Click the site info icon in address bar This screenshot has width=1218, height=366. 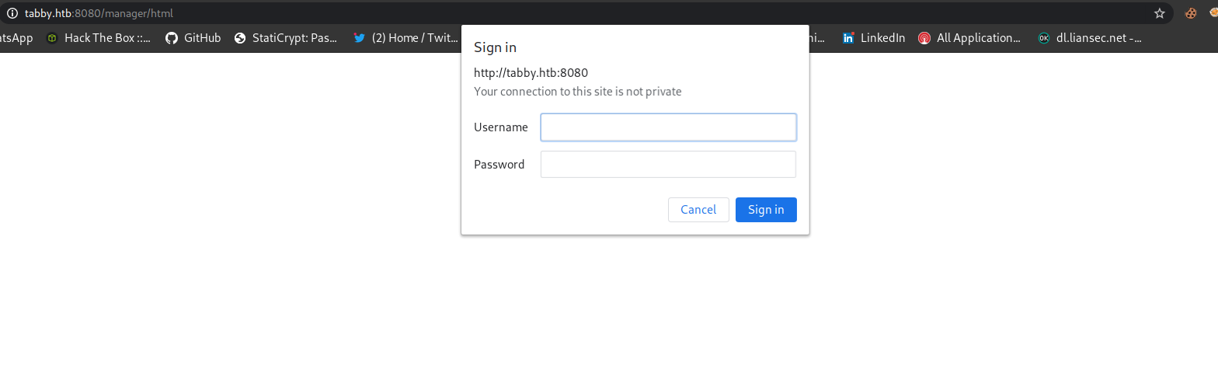[x=12, y=12]
